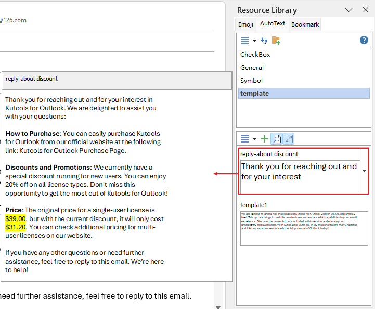Image resolution: width=375 pixels, height=309 pixels.
Task: Open the entry list view menu icon
Action: pos(245,139)
